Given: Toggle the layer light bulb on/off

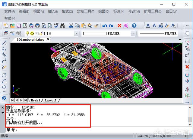Looking at the screenshot, I should (x=27, y=34).
